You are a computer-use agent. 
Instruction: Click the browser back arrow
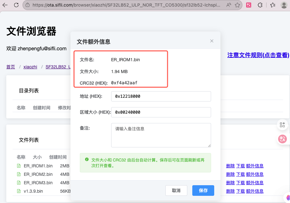pyautogui.click(x=5, y=5)
